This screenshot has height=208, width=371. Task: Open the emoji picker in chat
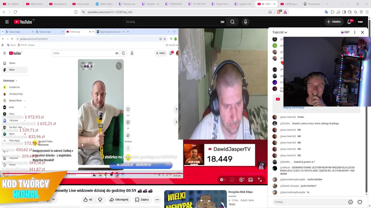tap(350, 202)
